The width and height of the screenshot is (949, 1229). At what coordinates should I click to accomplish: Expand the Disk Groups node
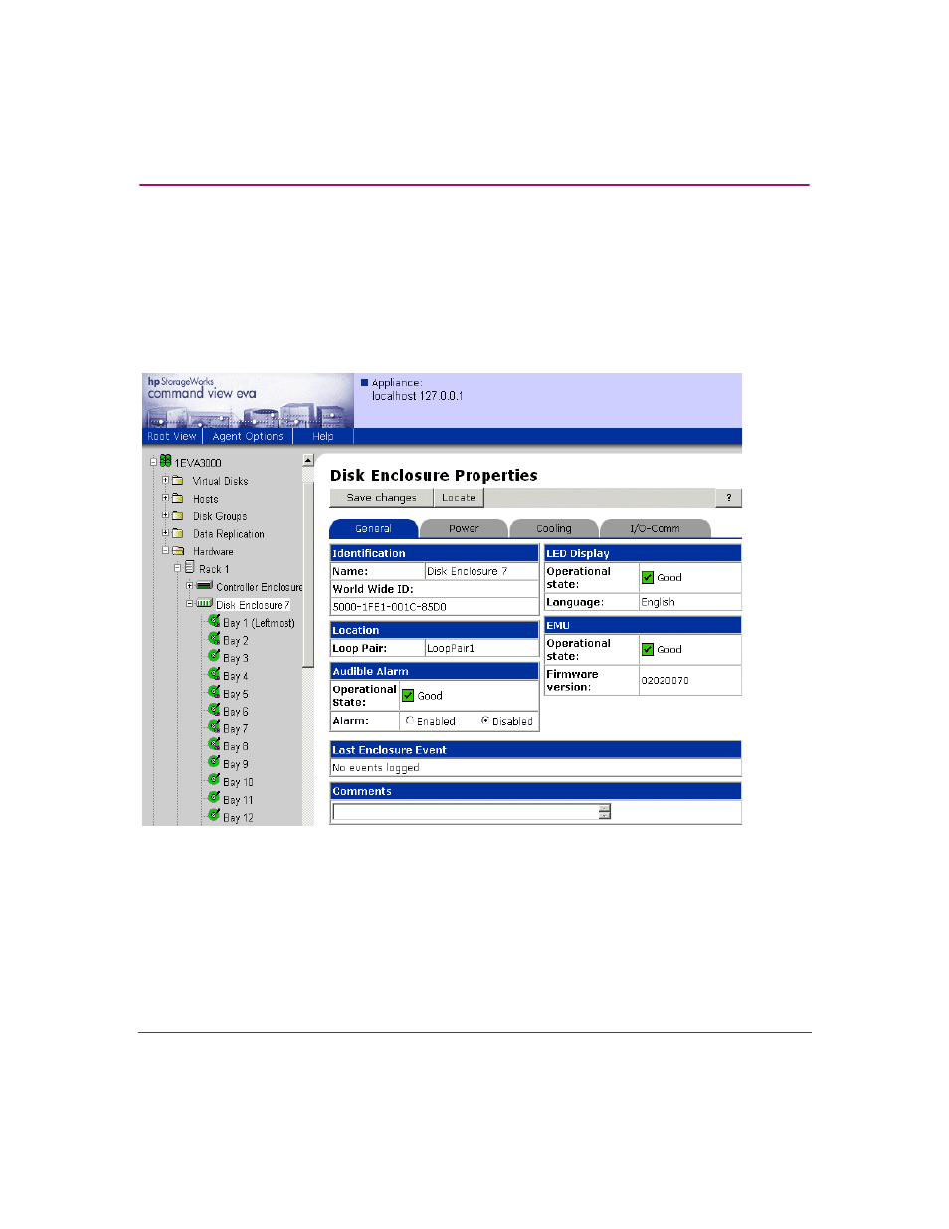166,515
